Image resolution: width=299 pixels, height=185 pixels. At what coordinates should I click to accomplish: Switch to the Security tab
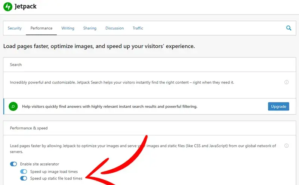[x=15, y=28]
